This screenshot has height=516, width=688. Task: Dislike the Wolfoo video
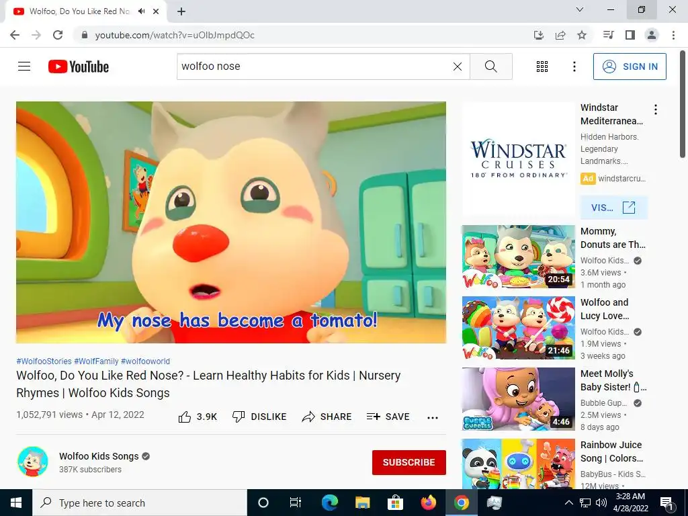tap(259, 417)
